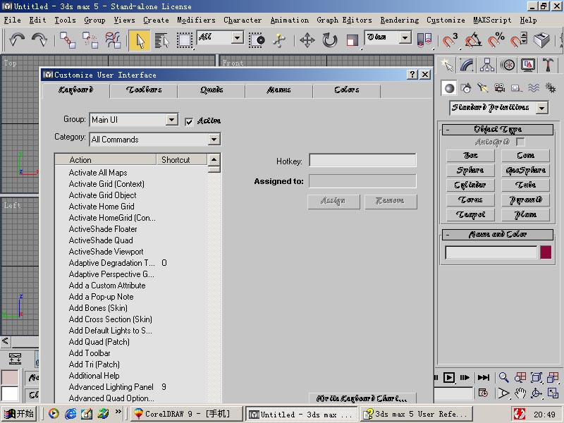
Task: Open the Category dropdown showing All Commands
Action: click(x=214, y=139)
